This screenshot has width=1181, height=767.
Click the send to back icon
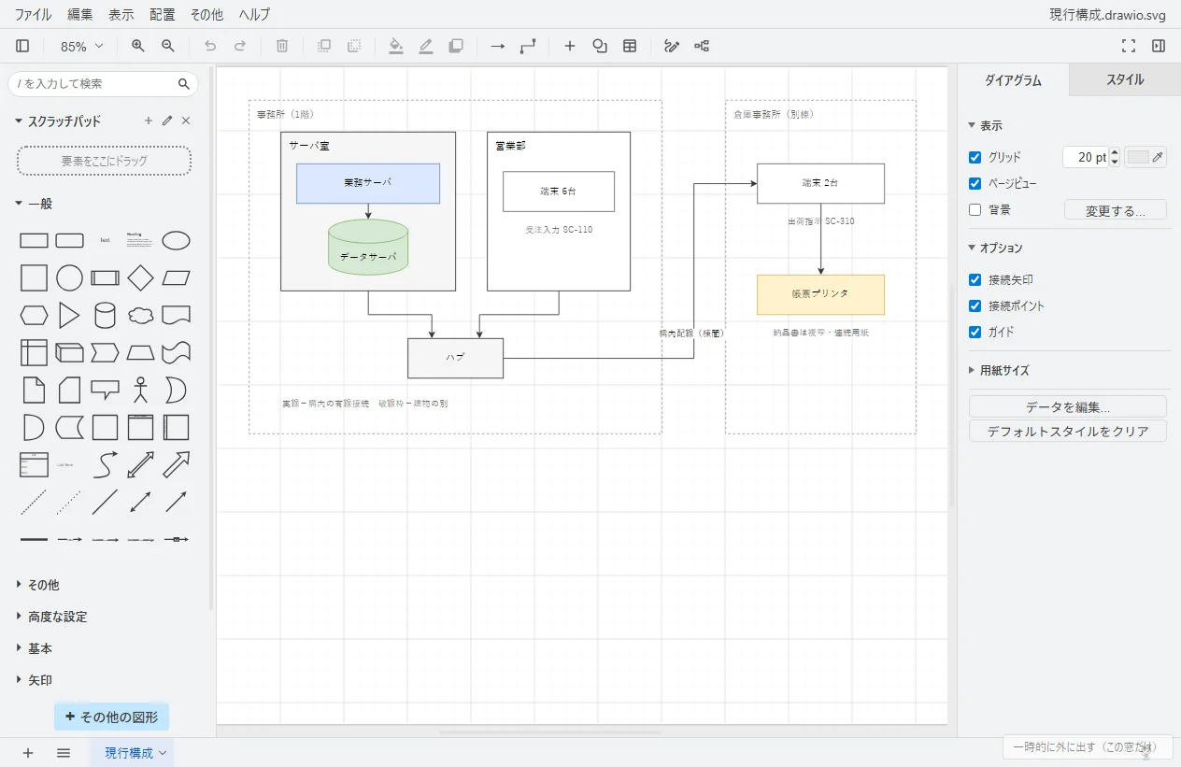(354, 46)
